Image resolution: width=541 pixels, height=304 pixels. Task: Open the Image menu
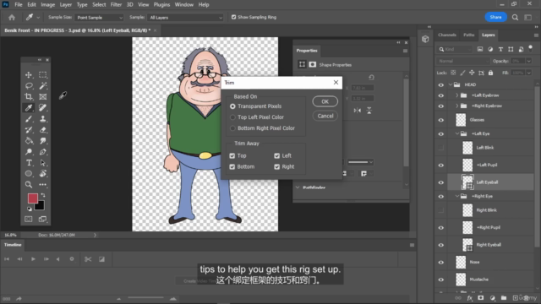point(48,4)
